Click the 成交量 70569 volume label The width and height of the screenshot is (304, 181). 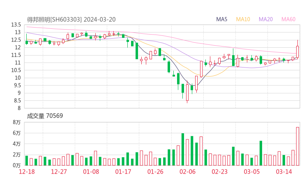coord(45,116)
